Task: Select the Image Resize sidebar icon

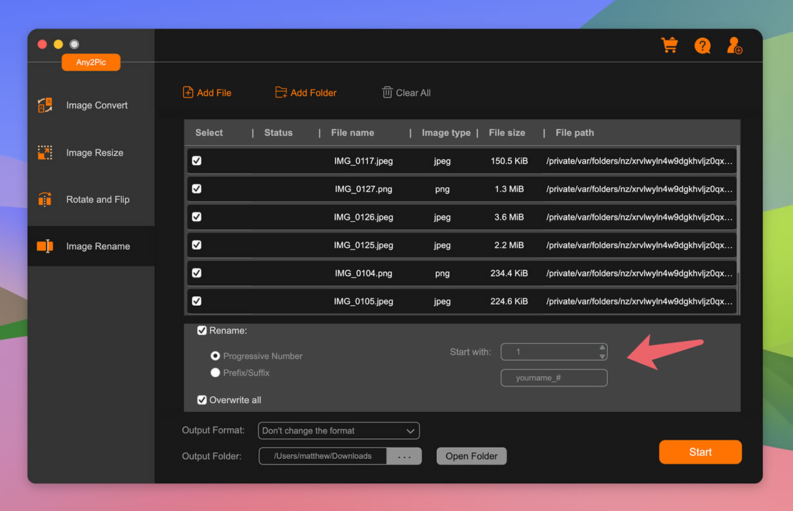Action: pyautogui.click(x=45, y=153)
